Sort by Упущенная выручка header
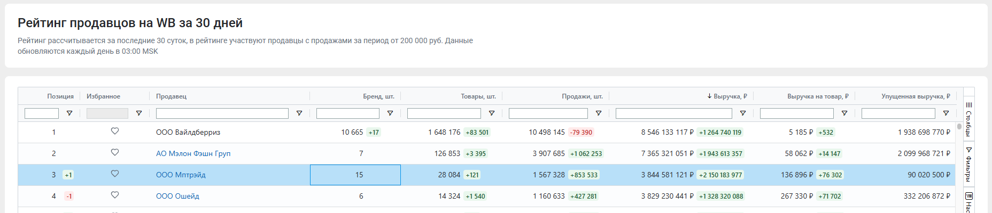The height and width of the screenshot is (213, 992). 916,96
